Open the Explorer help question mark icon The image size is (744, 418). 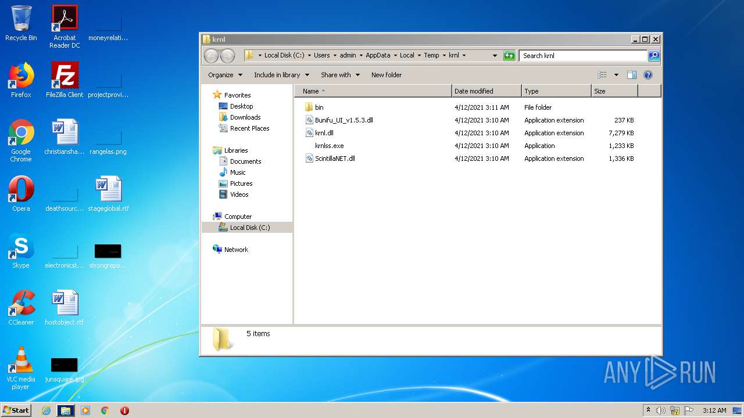pos(648,75)
